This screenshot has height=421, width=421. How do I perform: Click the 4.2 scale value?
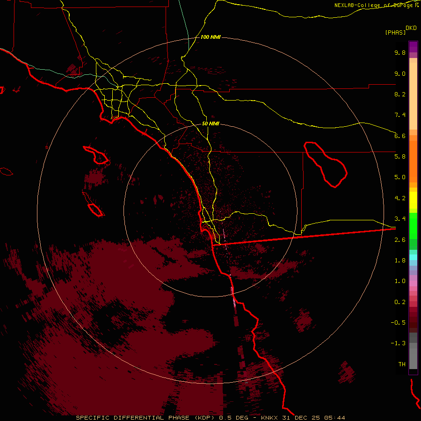(400, 198)
